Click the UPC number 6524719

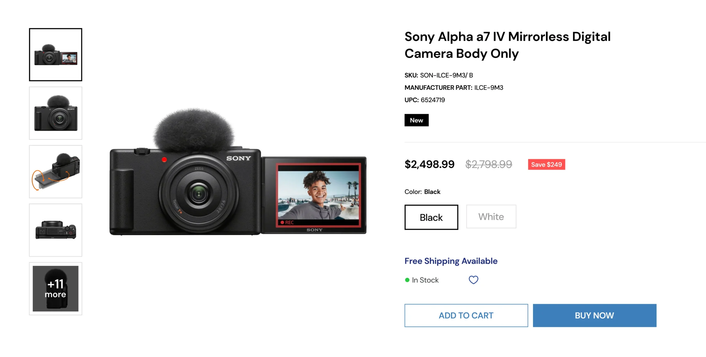point(433,100)
